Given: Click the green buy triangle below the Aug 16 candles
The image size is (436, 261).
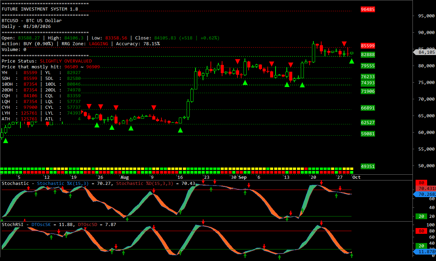Looking at the screenshot, I should pyautogui.click(x=180, y=130).
